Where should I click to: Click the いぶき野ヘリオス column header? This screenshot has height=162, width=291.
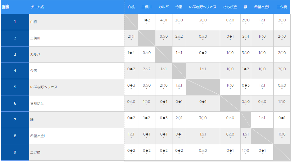(x=203, y=7)
